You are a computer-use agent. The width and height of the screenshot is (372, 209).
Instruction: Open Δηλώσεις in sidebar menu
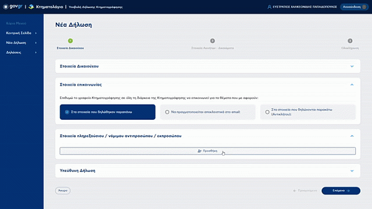point(22,53)
